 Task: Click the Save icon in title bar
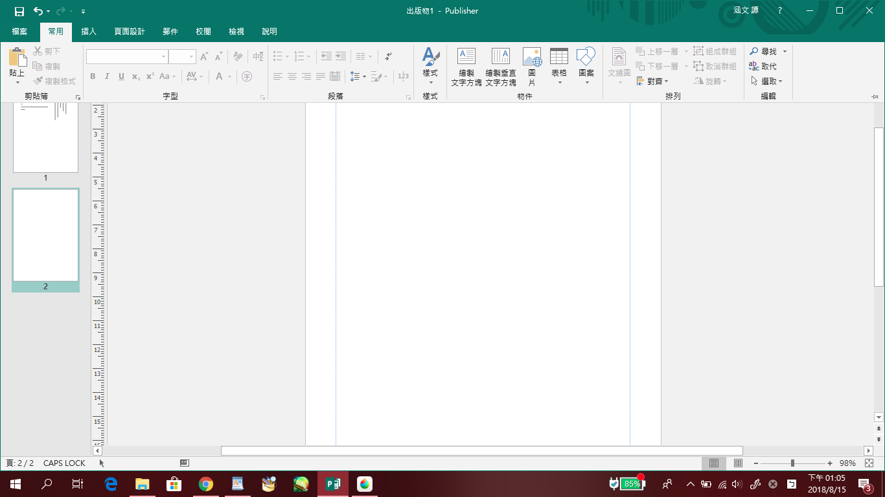[19, 11]
